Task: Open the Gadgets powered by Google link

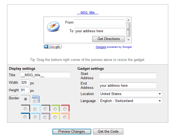Action: pos(114,47)
